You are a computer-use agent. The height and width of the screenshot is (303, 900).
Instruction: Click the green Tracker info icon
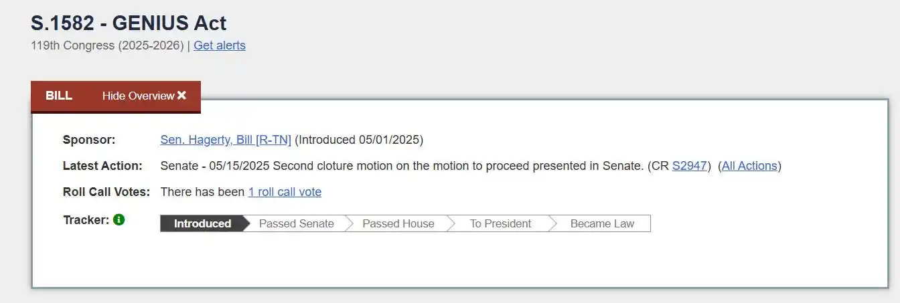tap(119, 219)
